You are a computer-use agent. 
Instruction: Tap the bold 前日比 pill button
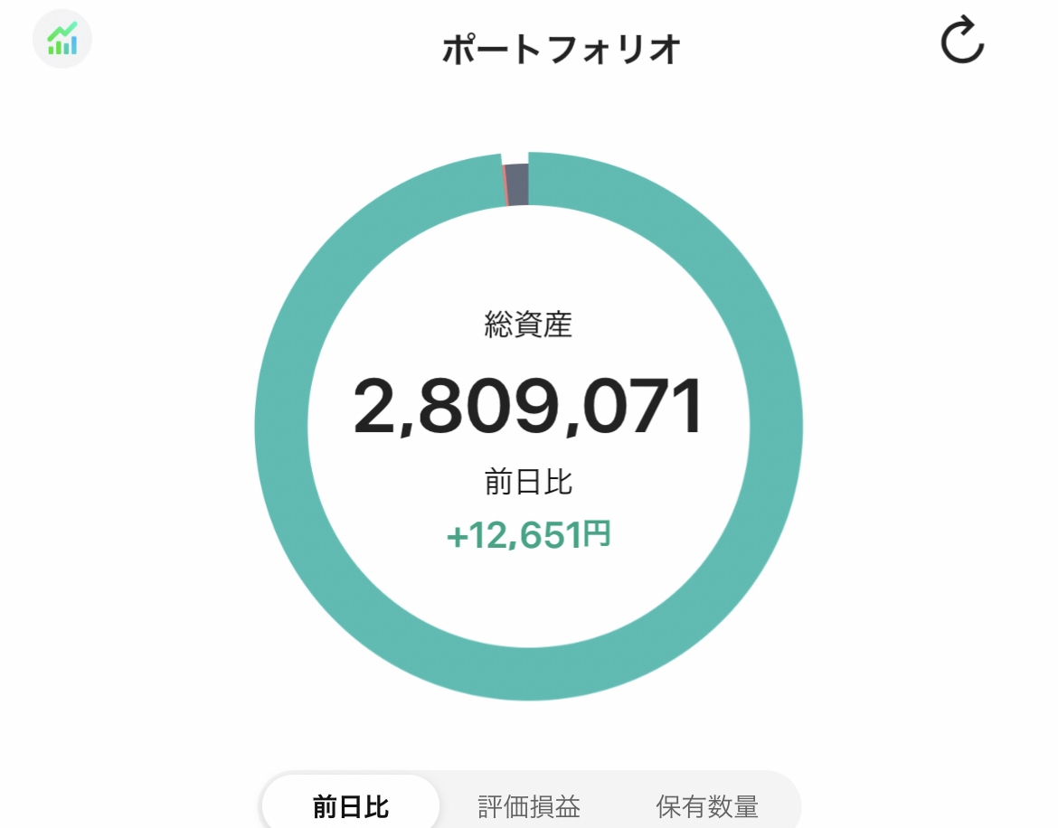pyautogui.click(x=351, y=803)
